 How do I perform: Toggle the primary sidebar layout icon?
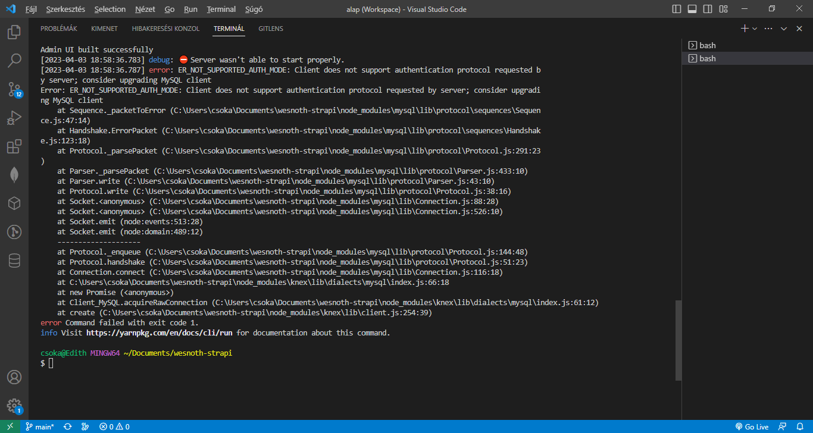point(676,9)
